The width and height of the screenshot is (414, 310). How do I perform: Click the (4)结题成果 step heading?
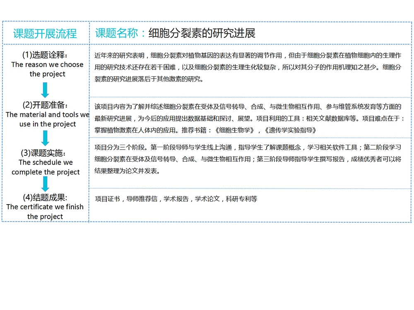[45, 197]
